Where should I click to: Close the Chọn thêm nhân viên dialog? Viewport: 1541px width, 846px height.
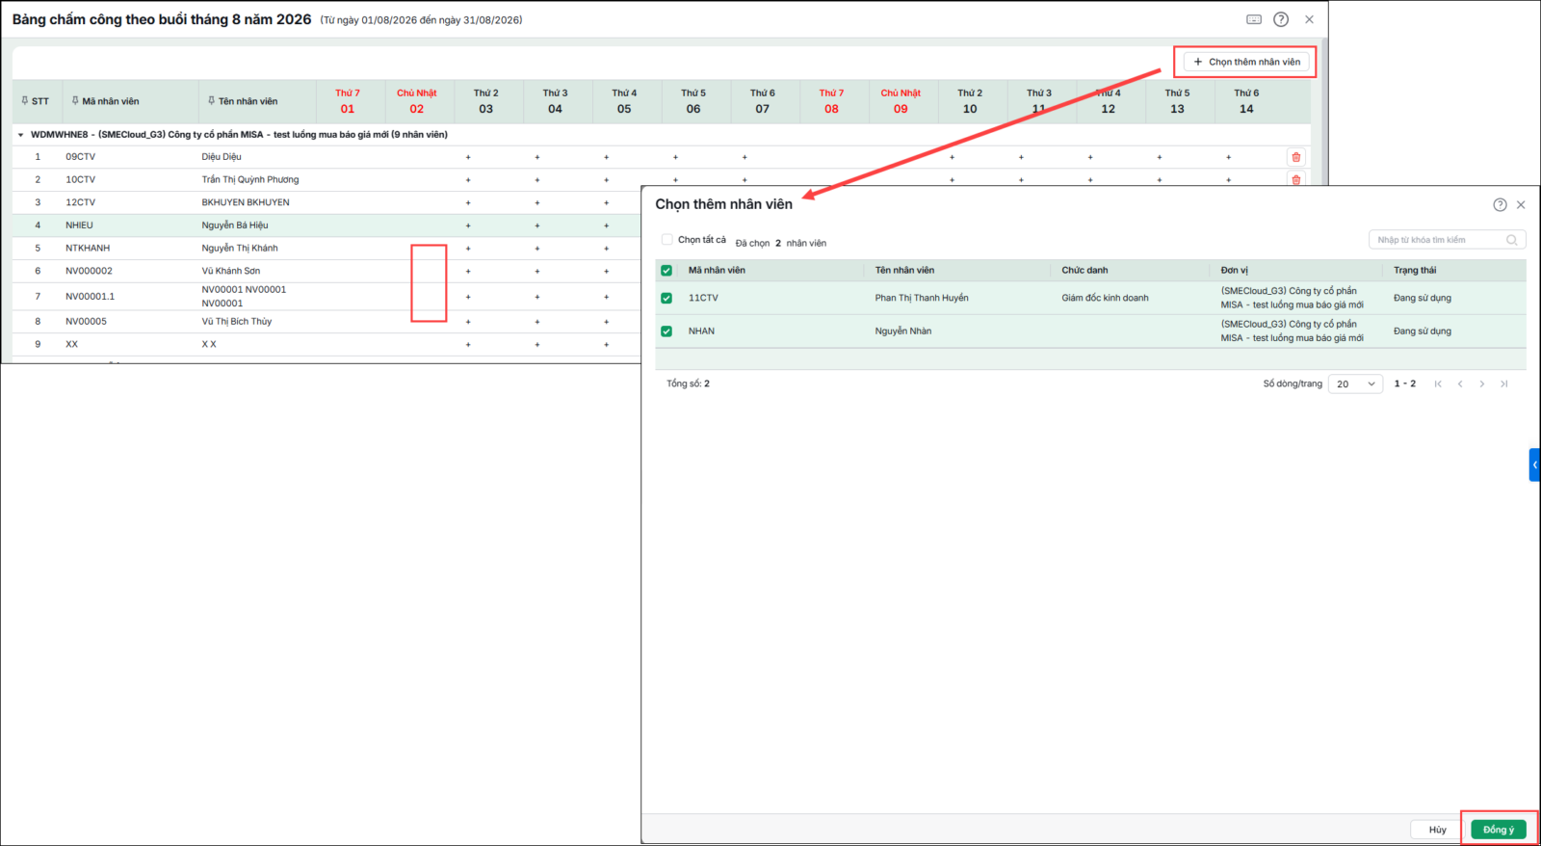(1521, 204)
